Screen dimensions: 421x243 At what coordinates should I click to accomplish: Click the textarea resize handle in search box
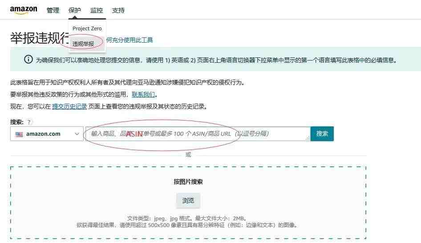(x=308, y=138)
